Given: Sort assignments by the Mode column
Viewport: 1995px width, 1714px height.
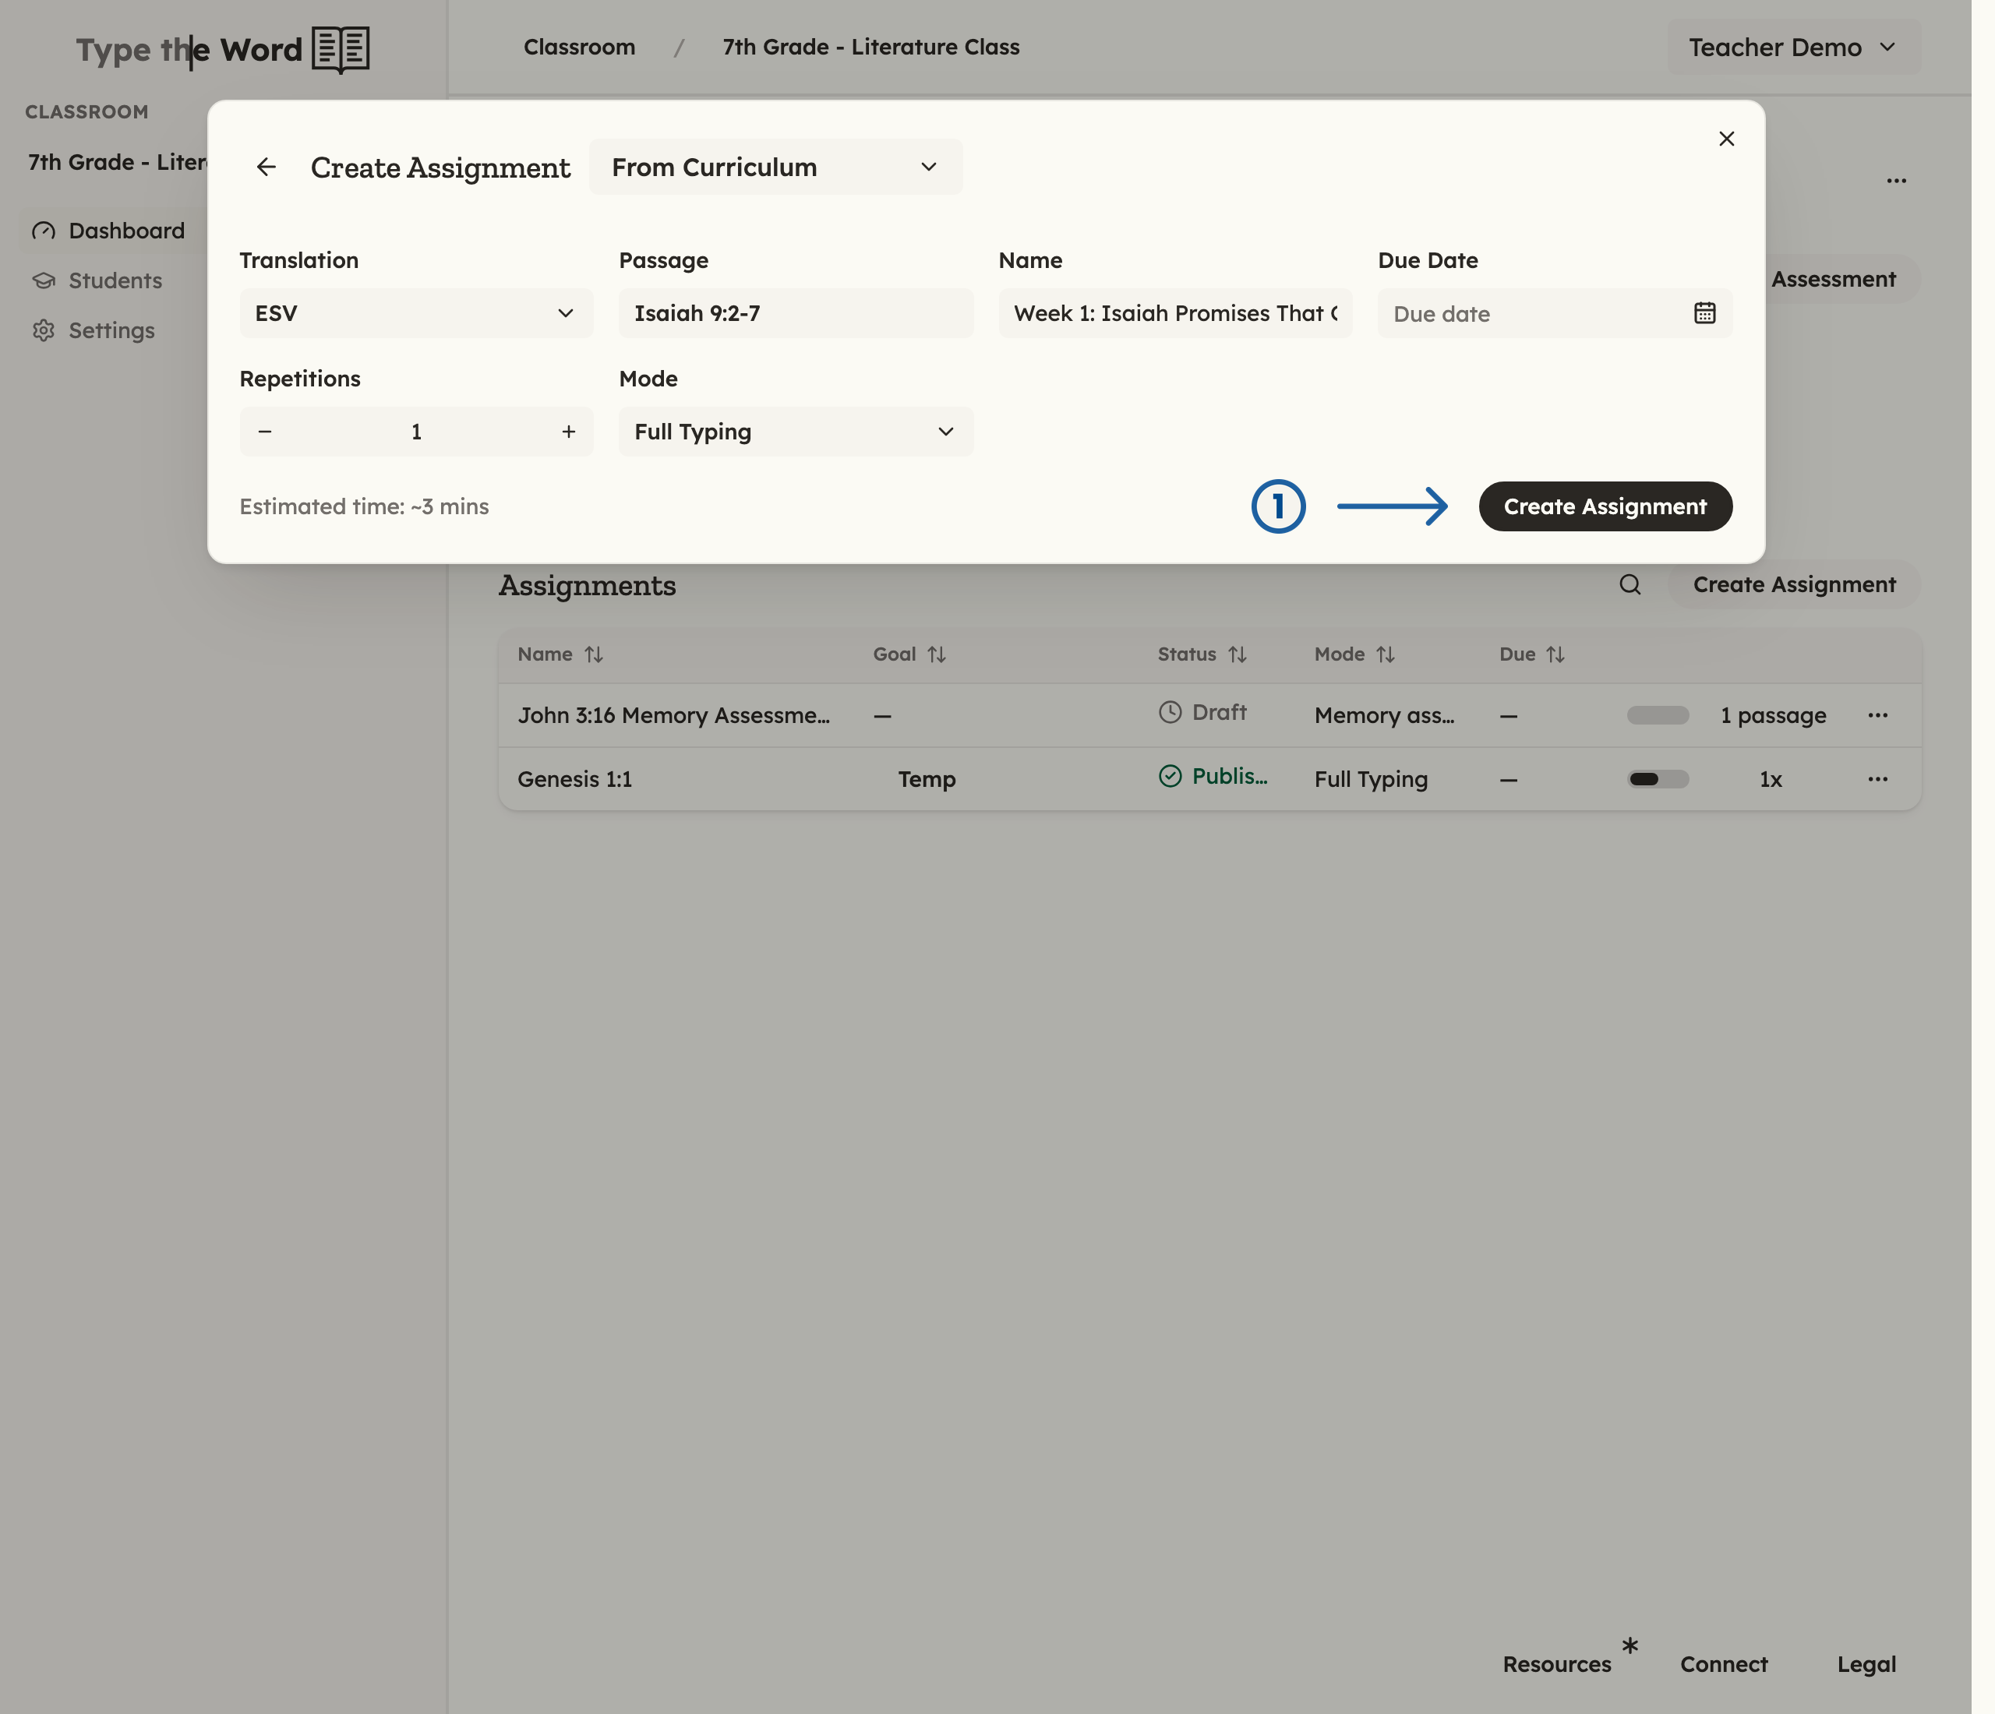Looking at the screenshot, I should coord(1354,654).
